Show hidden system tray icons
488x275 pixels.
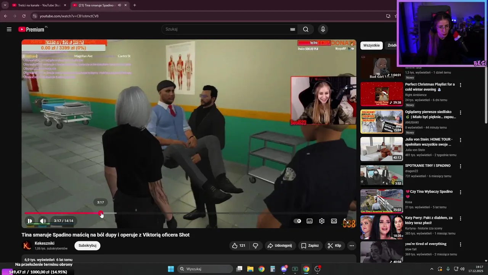pos(432,269)
